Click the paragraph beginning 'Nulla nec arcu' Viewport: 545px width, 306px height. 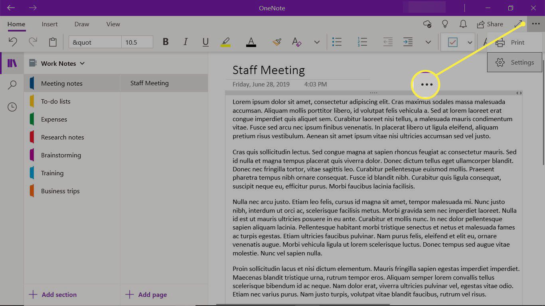point(374,228)
